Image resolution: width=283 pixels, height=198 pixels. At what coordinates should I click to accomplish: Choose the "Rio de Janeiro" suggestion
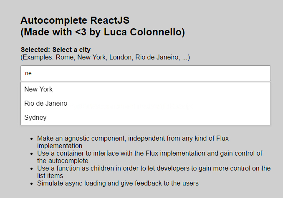[45, 103]
